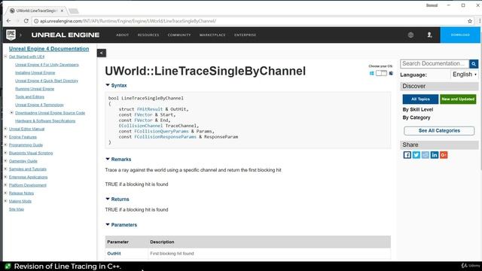Expand the Programming Guide tree node

[5, 145]
